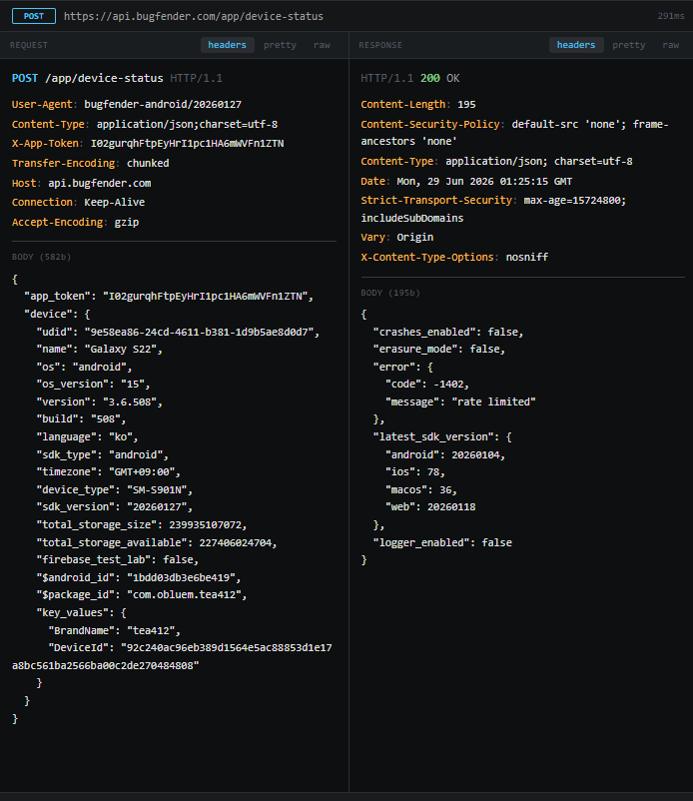
Task: Click the X-App-Token header value
Action: 188,144
